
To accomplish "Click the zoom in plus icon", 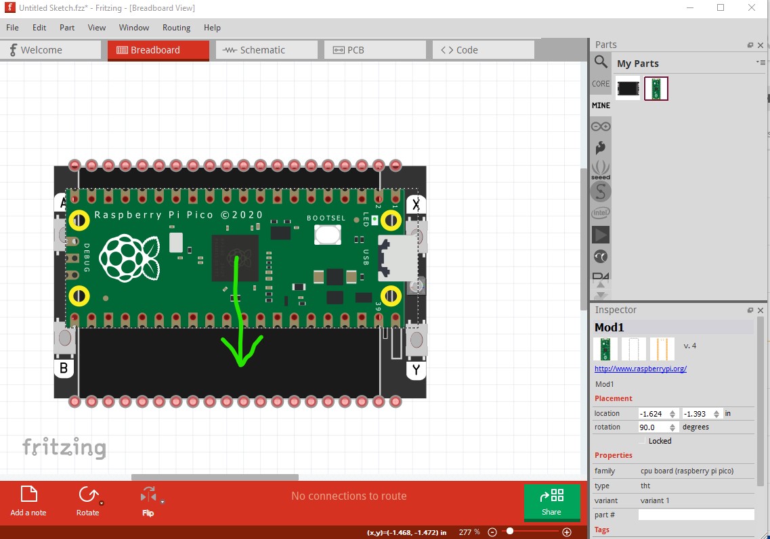I will pos(567,532).
